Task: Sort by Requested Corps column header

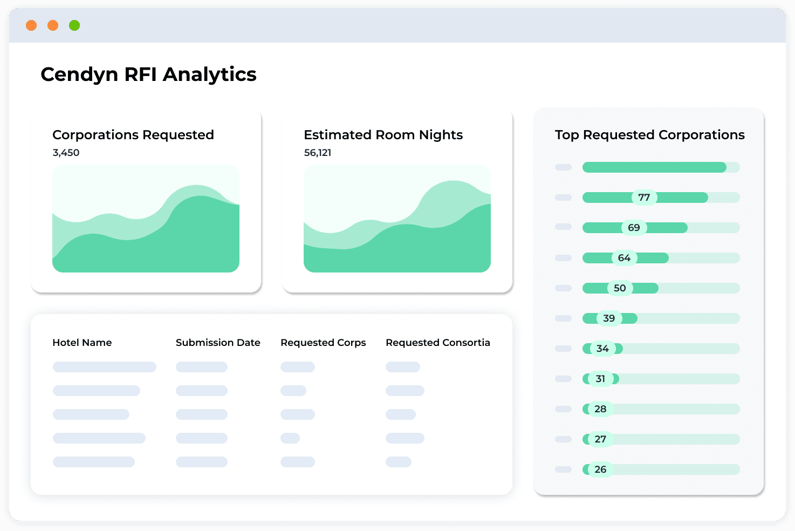Action: point(323,343)
